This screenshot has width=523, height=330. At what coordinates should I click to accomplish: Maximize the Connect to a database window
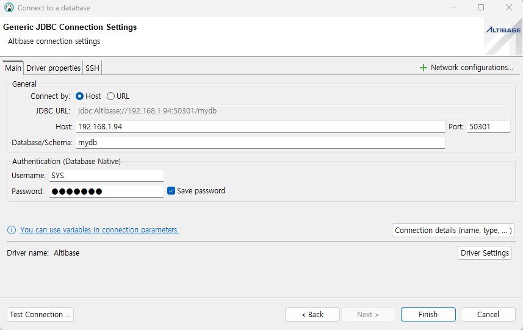pyautogui.click(x=481, y=8)
